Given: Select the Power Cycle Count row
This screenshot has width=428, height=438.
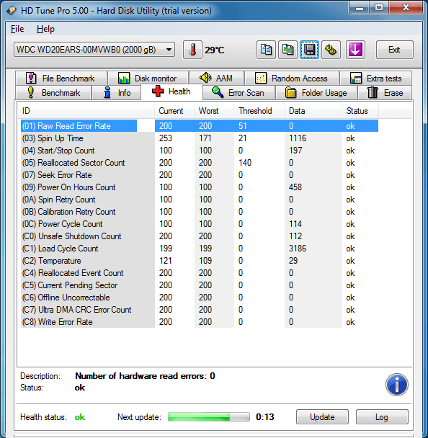Looking at the screenshot, I should [x=200, y=224].
